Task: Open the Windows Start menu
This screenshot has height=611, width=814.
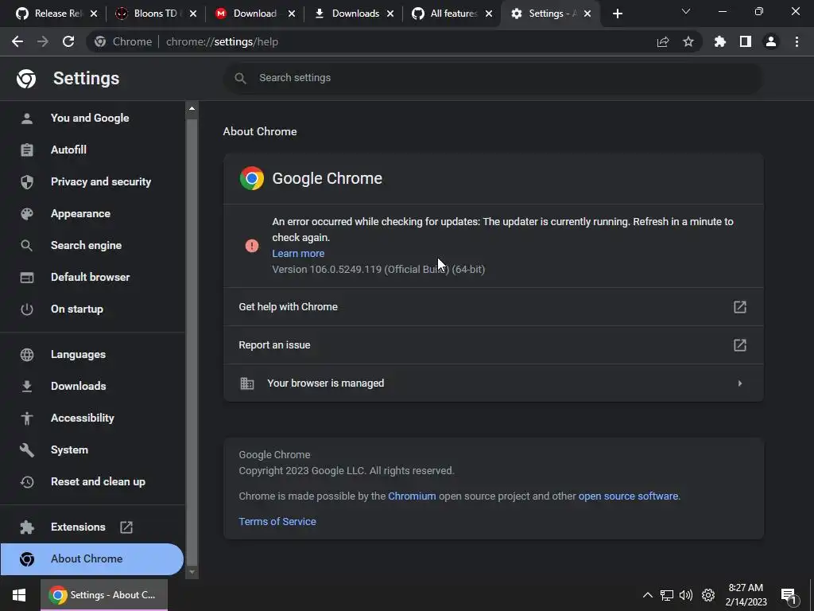Action: click(19, 595)
